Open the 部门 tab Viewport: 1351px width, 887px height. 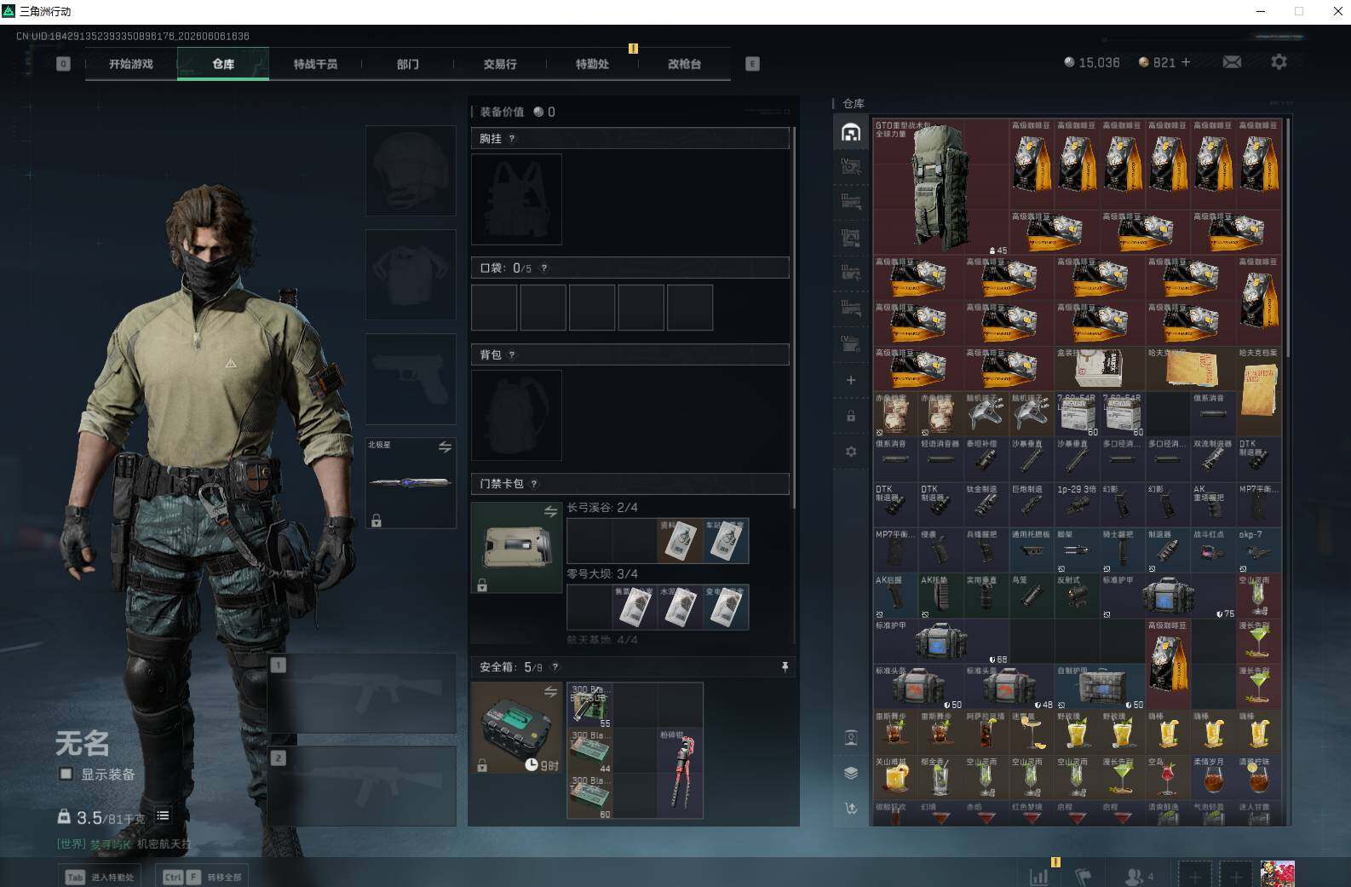coord(407,64)
